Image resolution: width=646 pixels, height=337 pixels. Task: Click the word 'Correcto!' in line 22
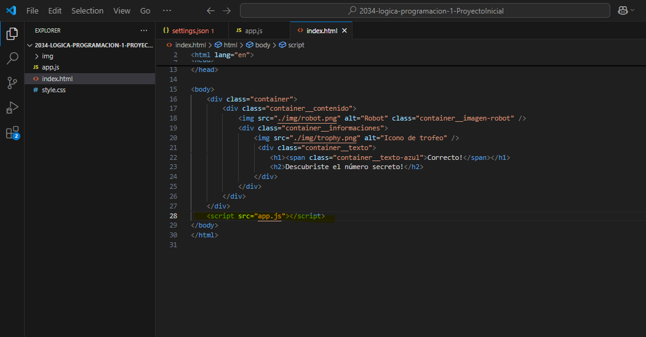(445, 157)
